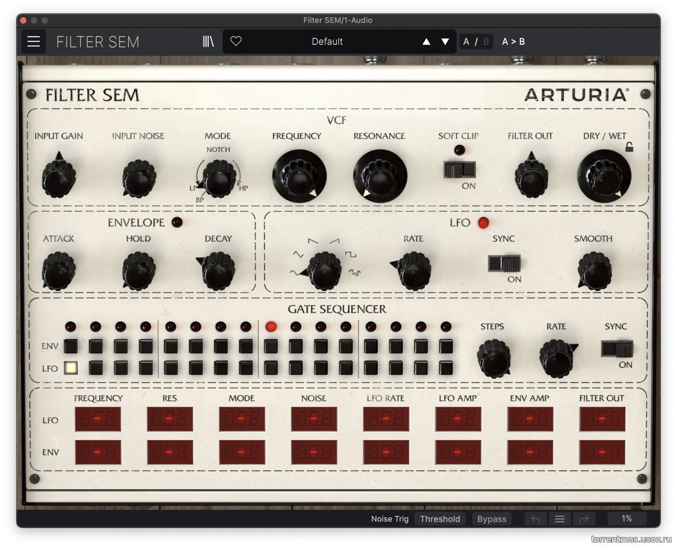Click the undo arrow icon
The image size is (677, 547).
pyautogui.click(x=536, y=519)
